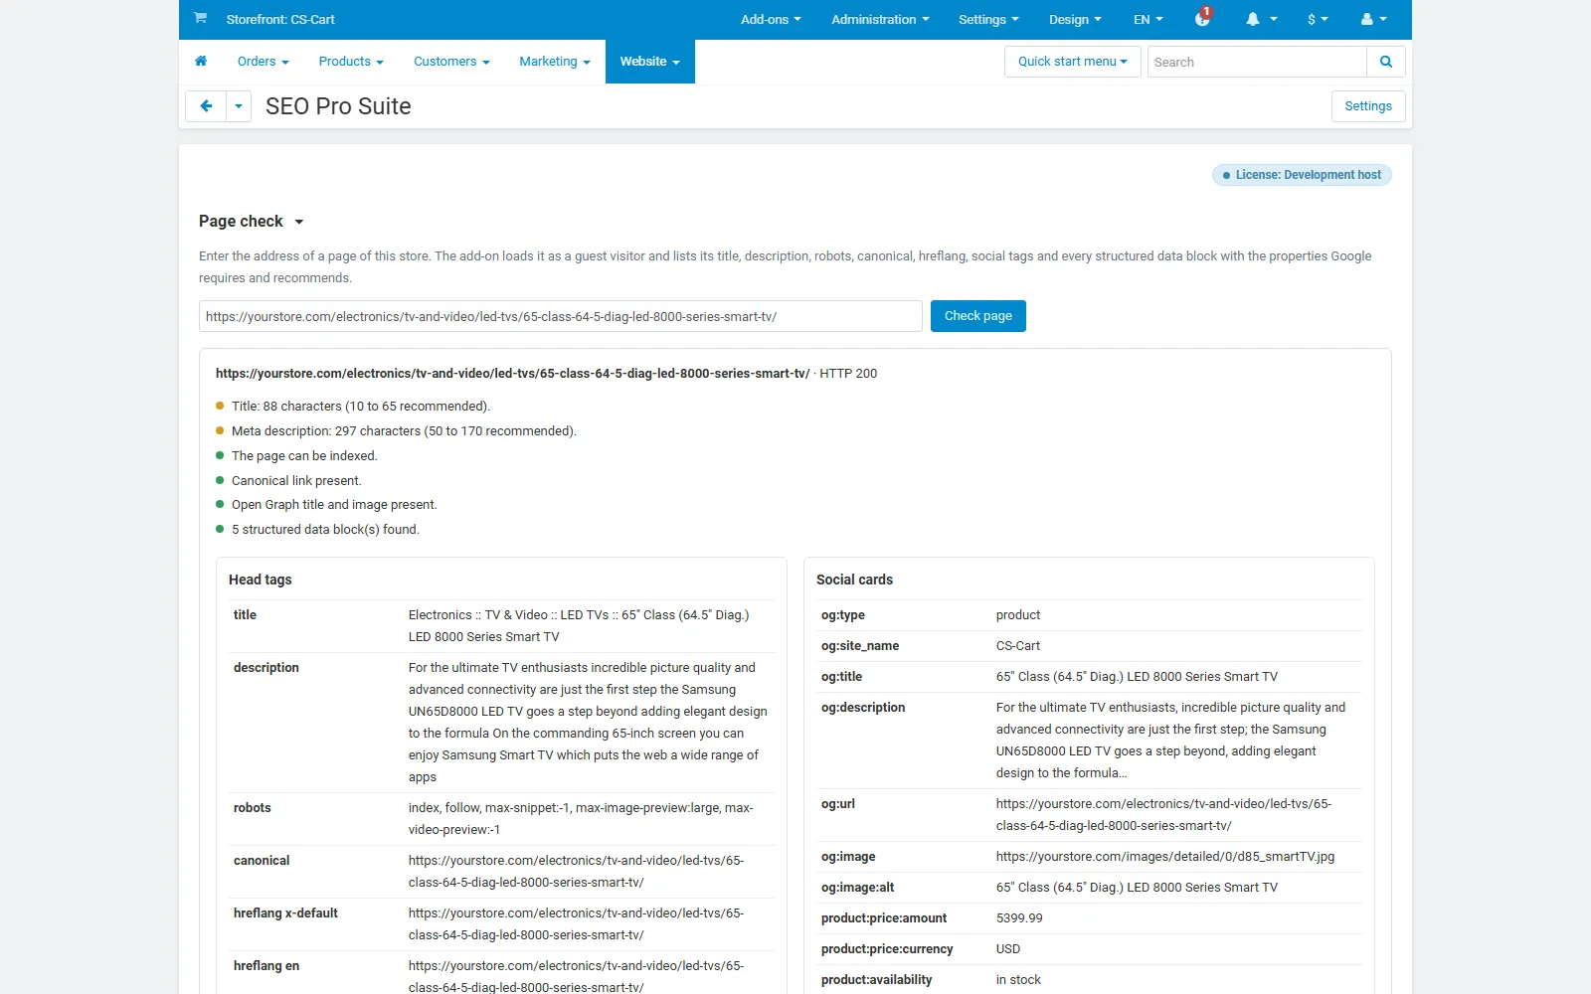Open the Orders menu

pos(264,62)
